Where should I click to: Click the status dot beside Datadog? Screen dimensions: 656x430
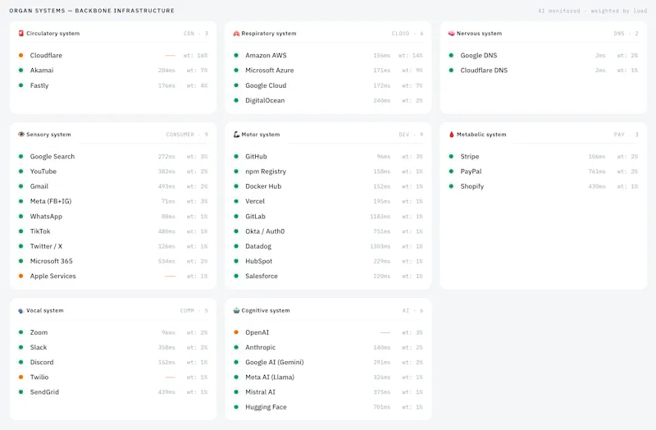click(236, 246)
